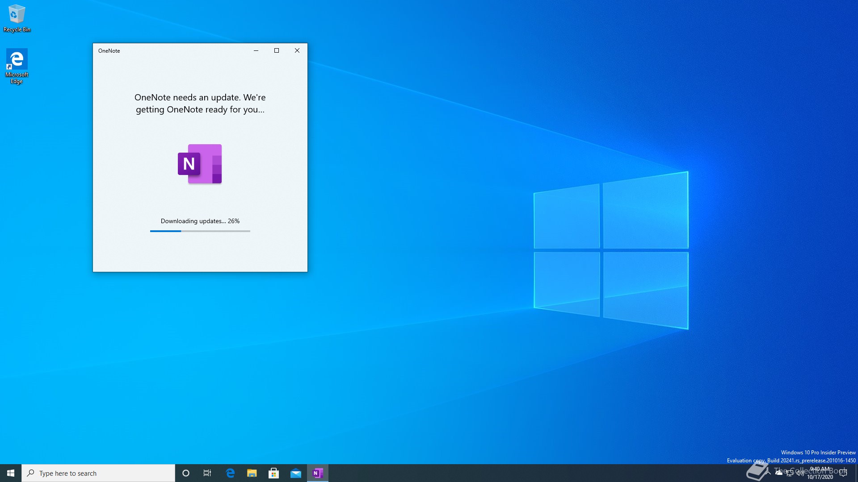Viewport: 858px width, 482px height.
Task: Open the Action Center notifications icon
Action: [843, 473]
